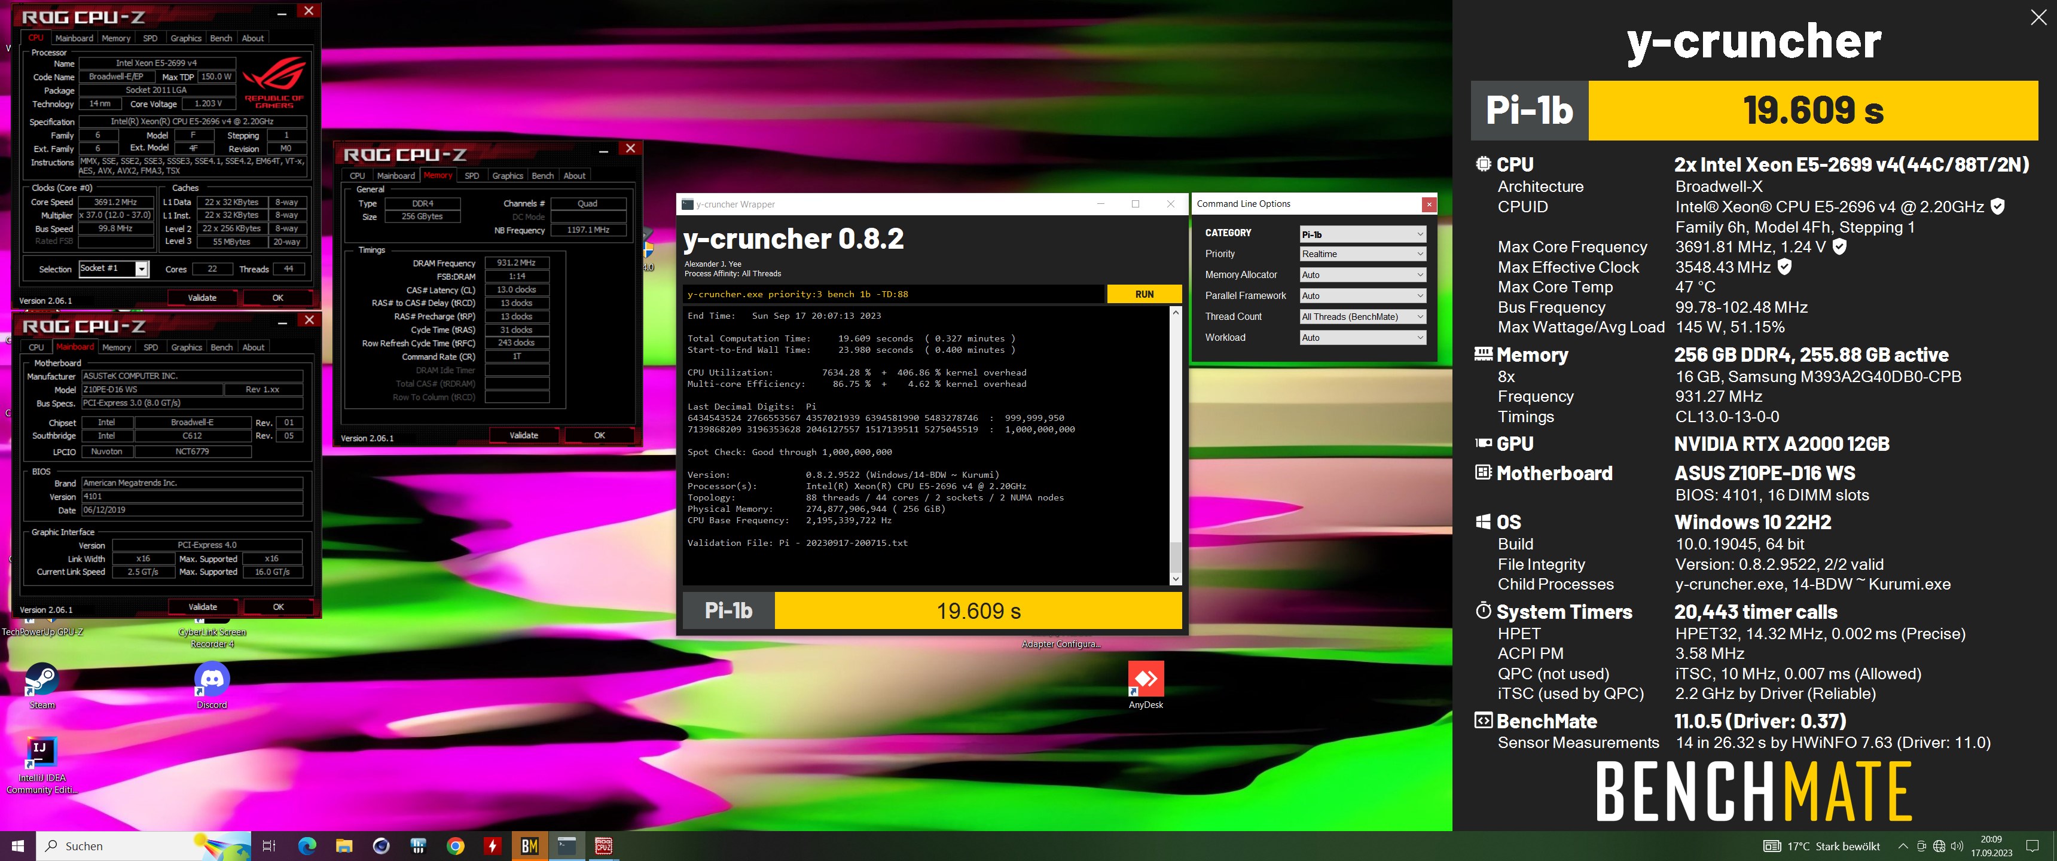Show hidden system tray icons
2057x861 pixels.
[x=1903, y=847]
